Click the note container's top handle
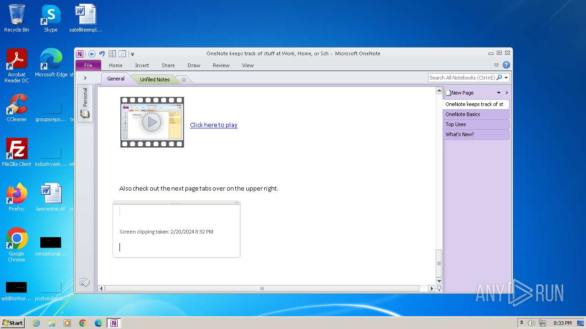The height and width of the screenshot is (329, 586). click(176, 203)
